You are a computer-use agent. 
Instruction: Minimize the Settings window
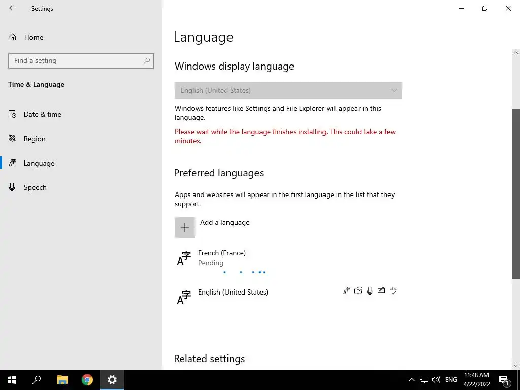click(x=461, y=8)
